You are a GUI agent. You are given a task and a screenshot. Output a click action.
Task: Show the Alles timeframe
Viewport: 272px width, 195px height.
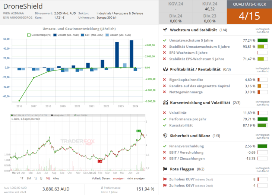click(x=56, y=178)
